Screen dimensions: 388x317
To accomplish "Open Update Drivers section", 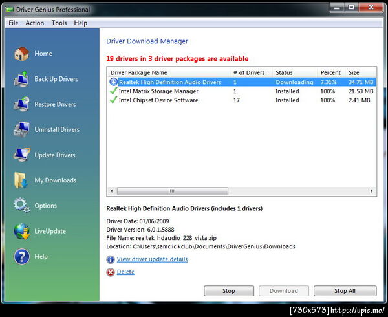I will click(x=55, y=155).
